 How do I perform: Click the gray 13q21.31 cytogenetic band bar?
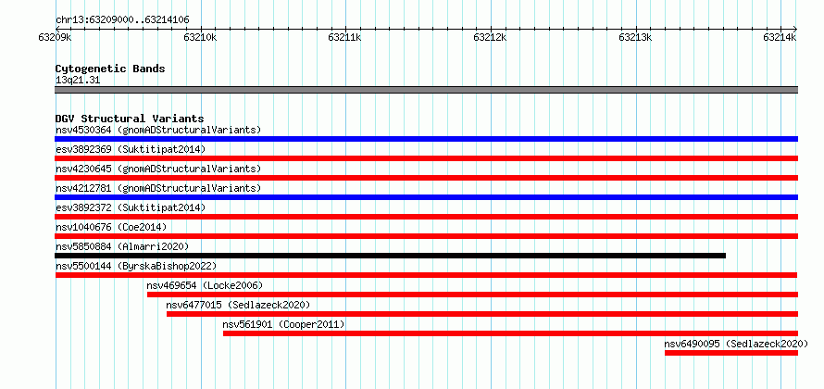point(426,90)
